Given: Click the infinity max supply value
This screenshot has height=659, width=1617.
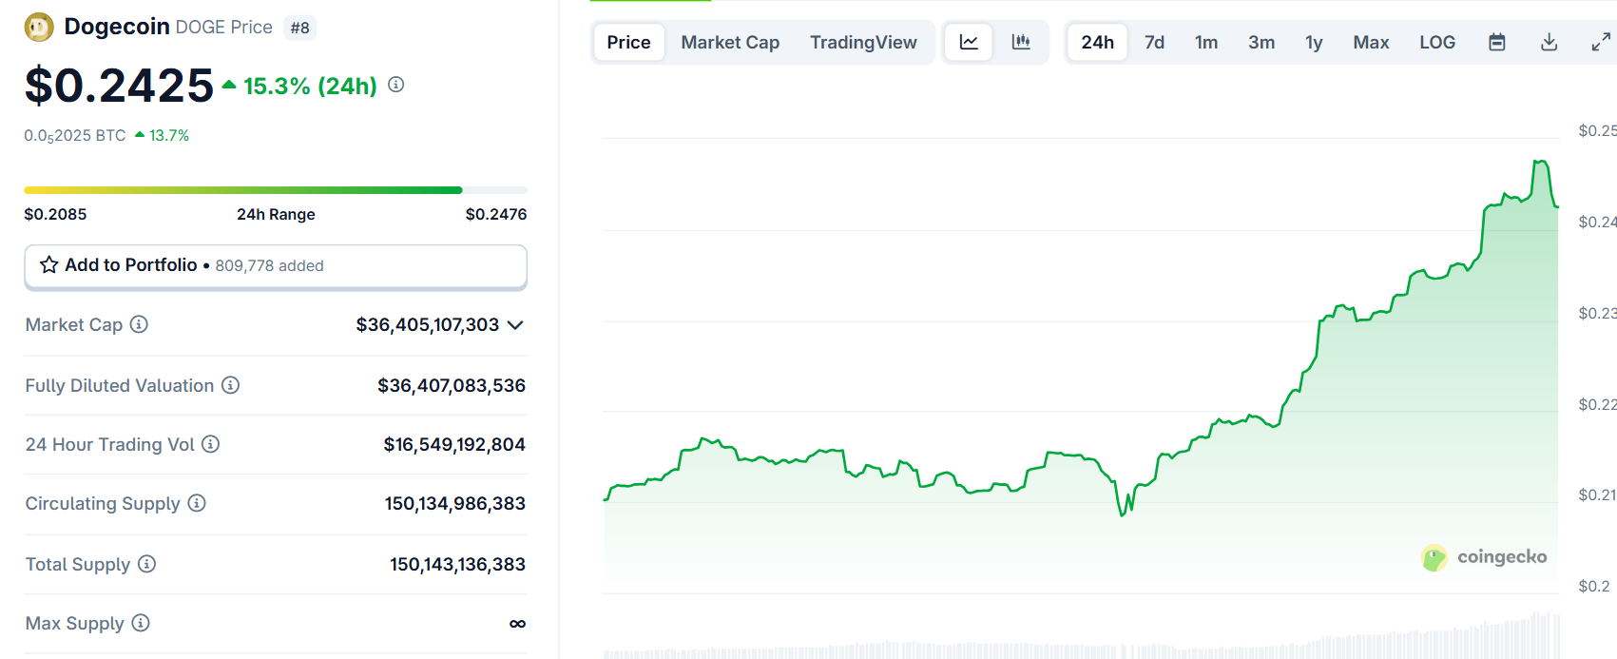Looking at the screenshot, I should (517, 624).
